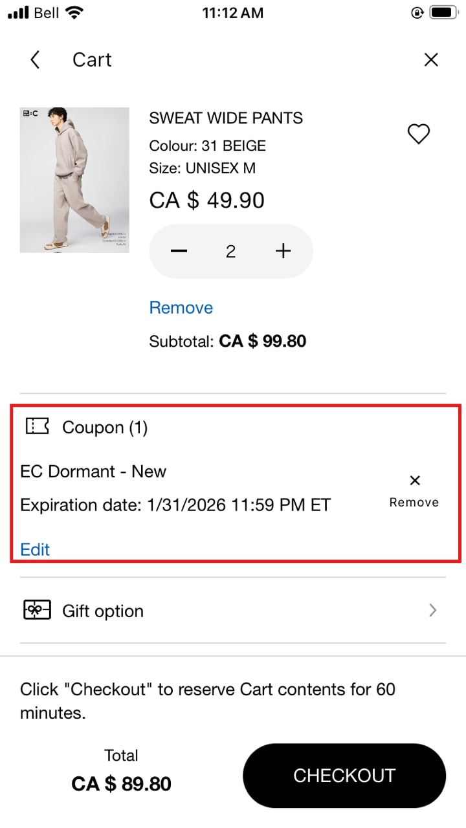Screen dimensions: 466x828
Task: Open the Gift option row
Action: pos(233,611)
